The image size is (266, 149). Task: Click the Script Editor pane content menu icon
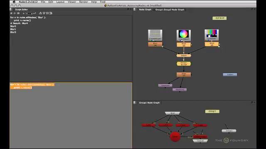coord(11,10)
